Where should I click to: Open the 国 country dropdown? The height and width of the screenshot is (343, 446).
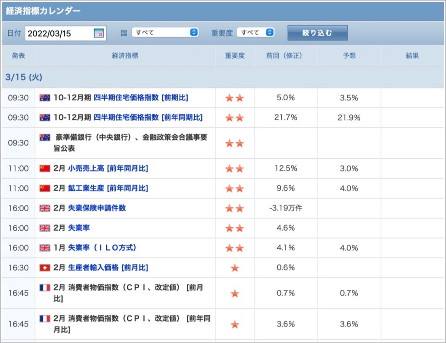165,32
